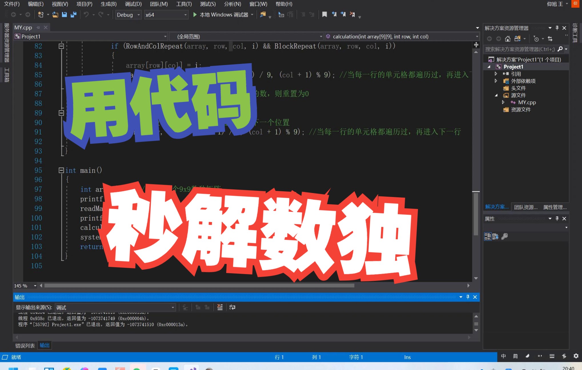Pin the 输出 output panel
This screenshot has width=582, height=370.
467,297
